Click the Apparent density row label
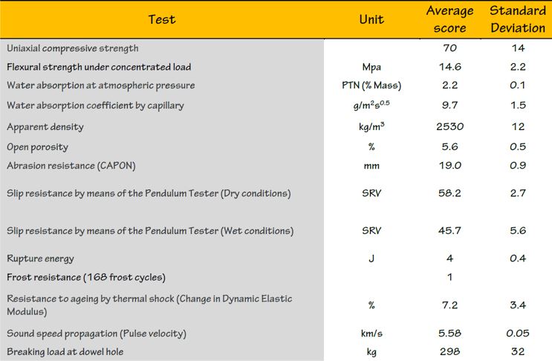The height and width of the screenshot is (361, 552). click(45, 127)
